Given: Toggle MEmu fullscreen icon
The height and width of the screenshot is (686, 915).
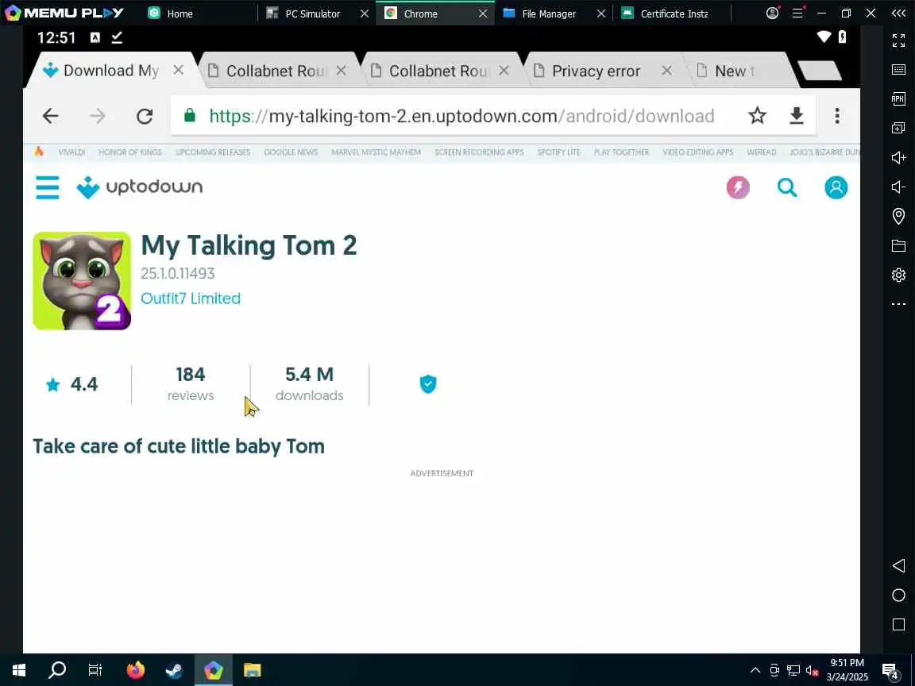Looking at the screenshot, I should pyautogui.click(x=898, y=40).
